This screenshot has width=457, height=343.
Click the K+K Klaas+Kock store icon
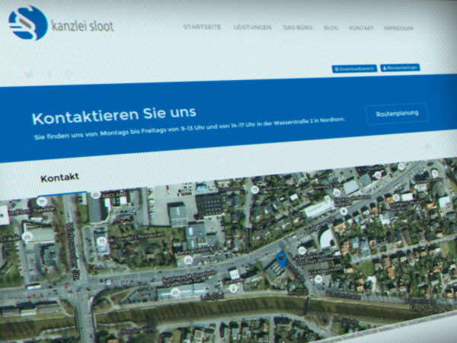318,280
